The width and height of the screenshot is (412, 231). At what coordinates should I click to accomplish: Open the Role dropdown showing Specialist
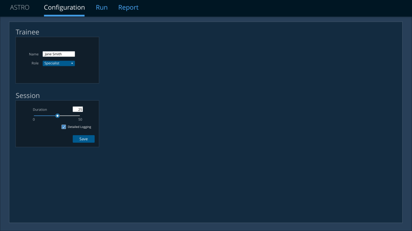tap(59, 63)
